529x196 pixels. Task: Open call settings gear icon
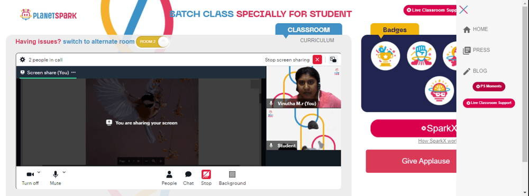[x=23, y=60]
